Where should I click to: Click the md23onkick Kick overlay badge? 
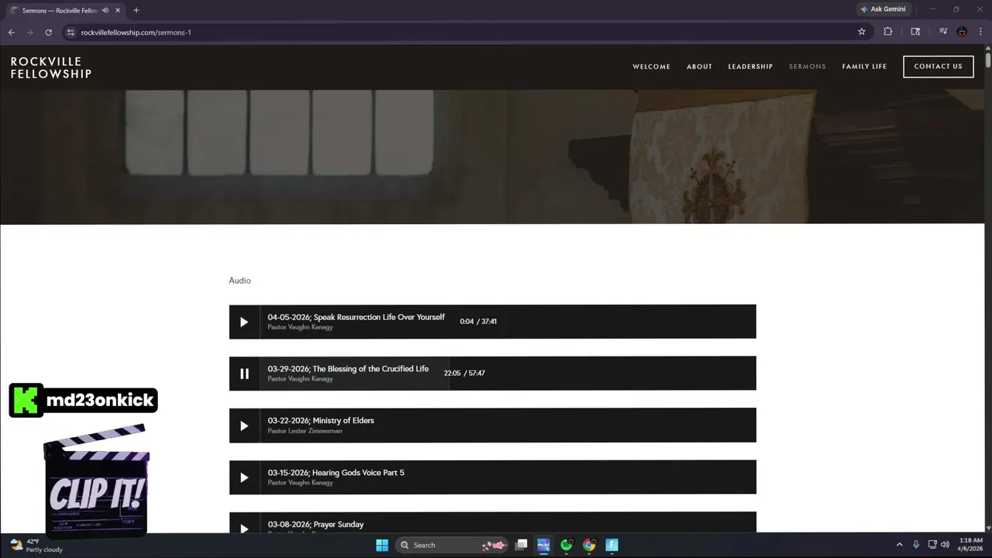(83, 401)
